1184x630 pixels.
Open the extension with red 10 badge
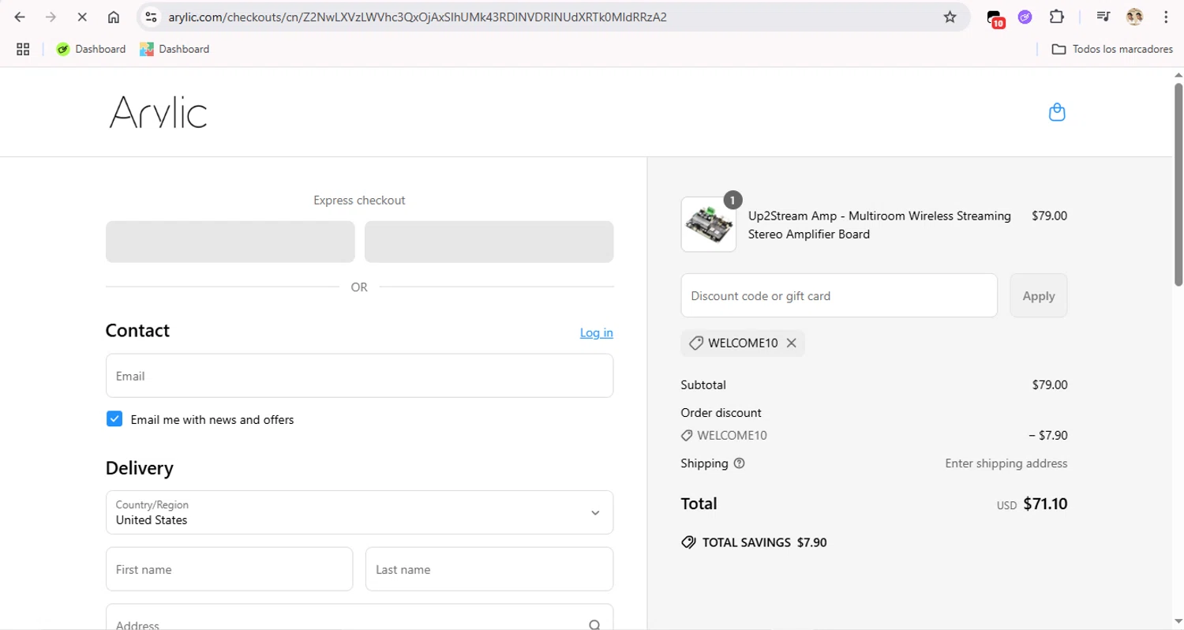[x=995, y=17]
